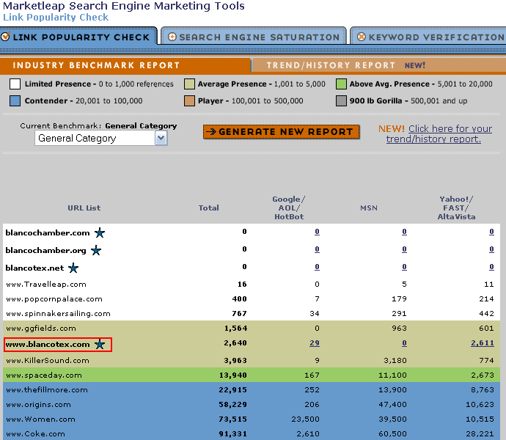Click the Google/AOL/HotBot column header
The width and height of the screenshot is (506, 440).
pos(289,208)
